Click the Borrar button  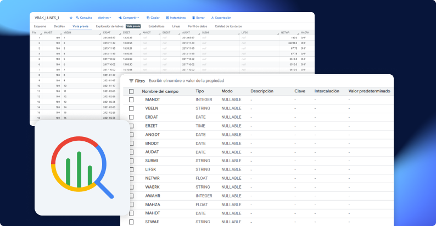198,18
